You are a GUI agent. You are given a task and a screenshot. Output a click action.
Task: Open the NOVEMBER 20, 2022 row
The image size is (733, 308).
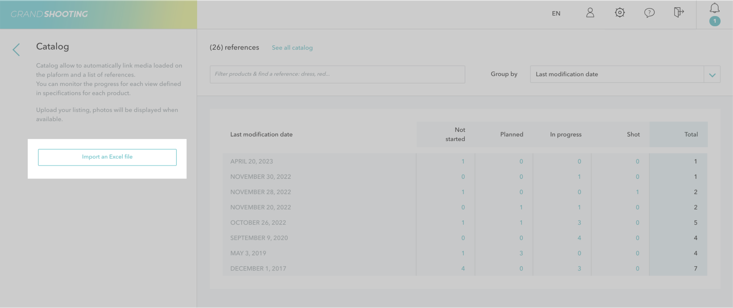[x=465, y=207]
